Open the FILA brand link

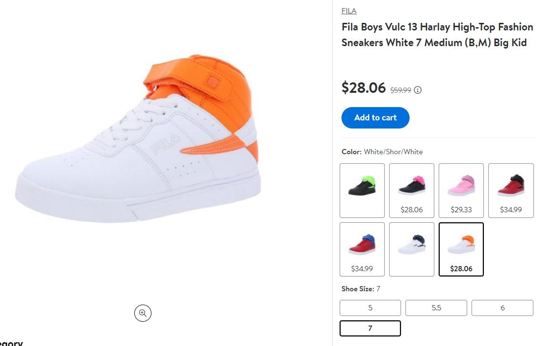349,11
